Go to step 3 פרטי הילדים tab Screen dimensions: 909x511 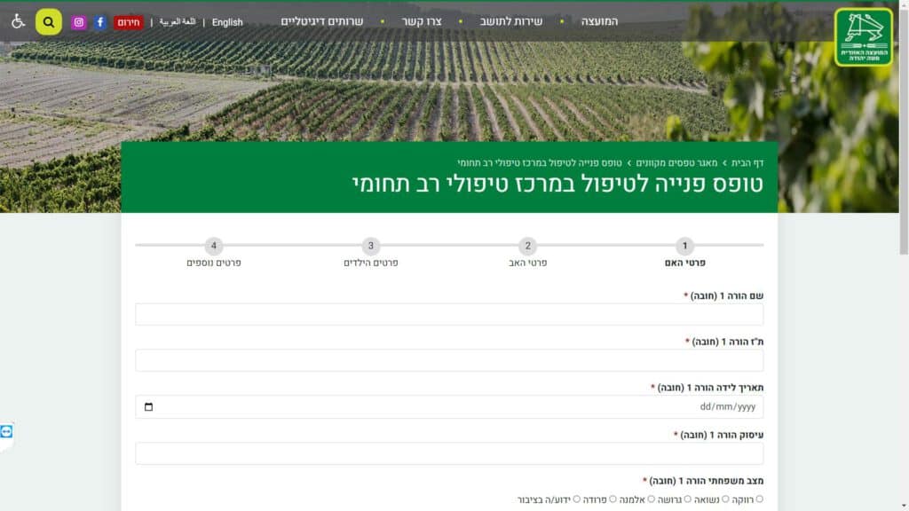[371, 247]
